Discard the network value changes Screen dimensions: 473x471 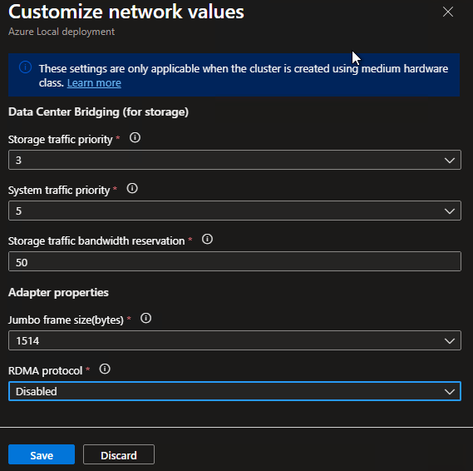[119, 454]
